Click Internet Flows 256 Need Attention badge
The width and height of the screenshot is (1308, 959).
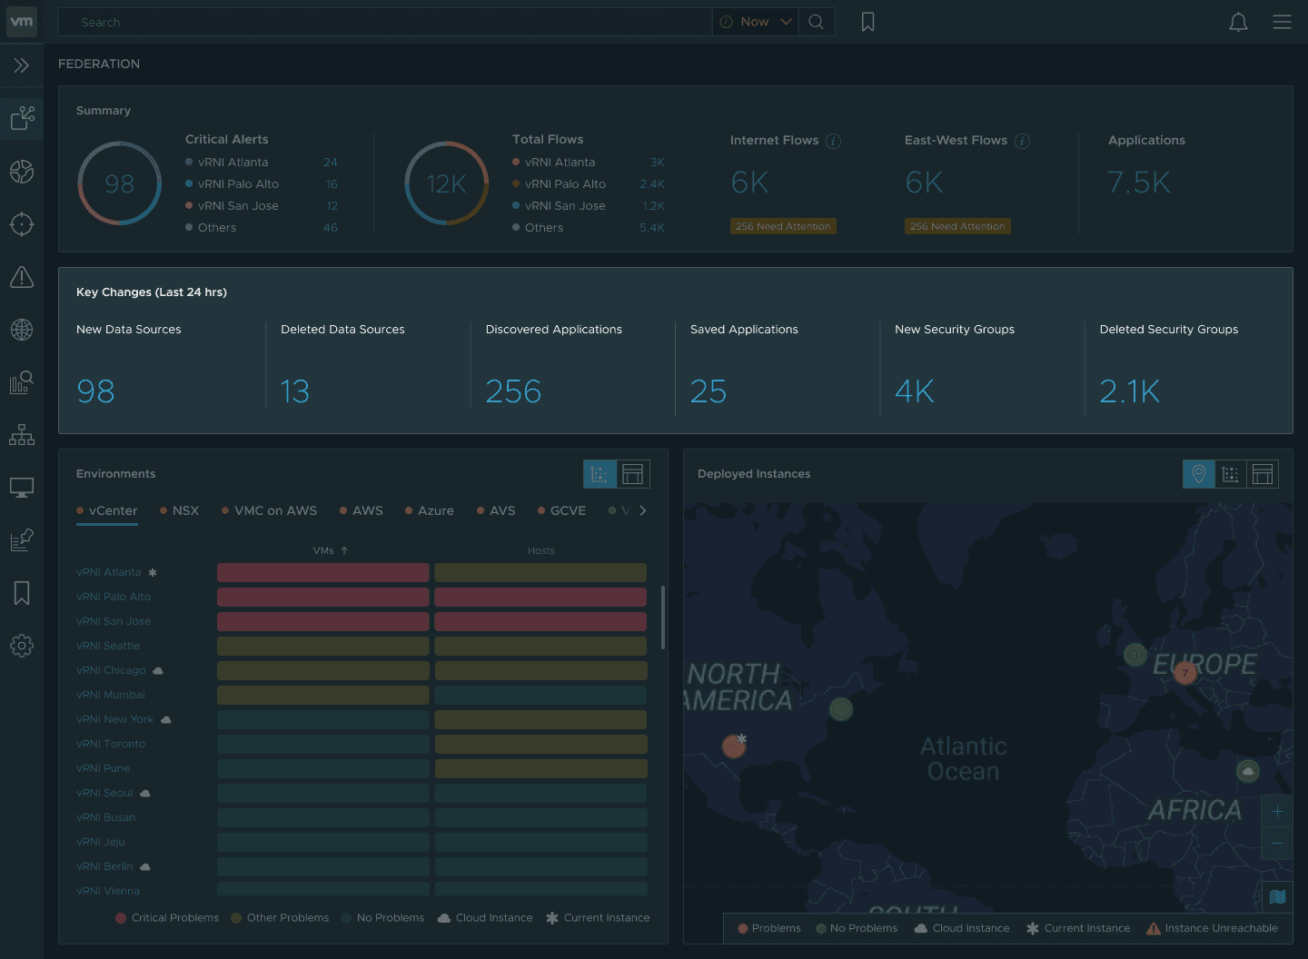tap(783, 226)
